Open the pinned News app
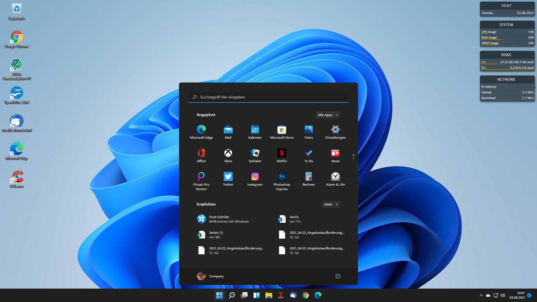This screenshot has width=537, height=302. tap(336, 155)
